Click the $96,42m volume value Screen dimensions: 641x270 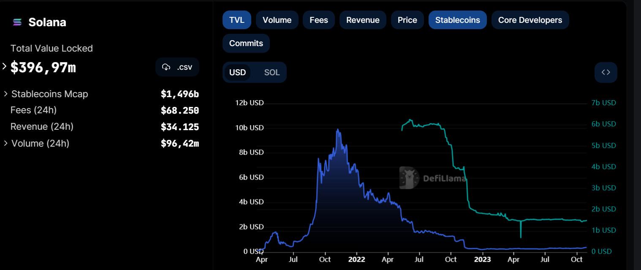(x=180, y=144)
